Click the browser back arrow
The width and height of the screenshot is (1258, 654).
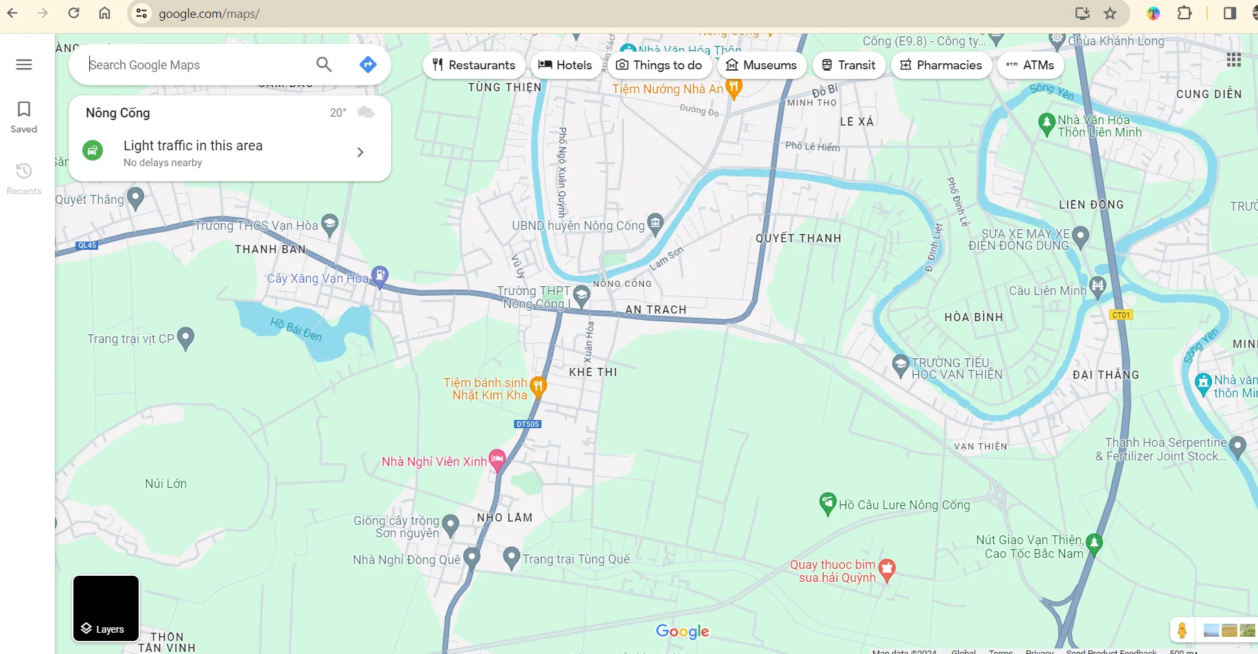[x=12, y=13]
